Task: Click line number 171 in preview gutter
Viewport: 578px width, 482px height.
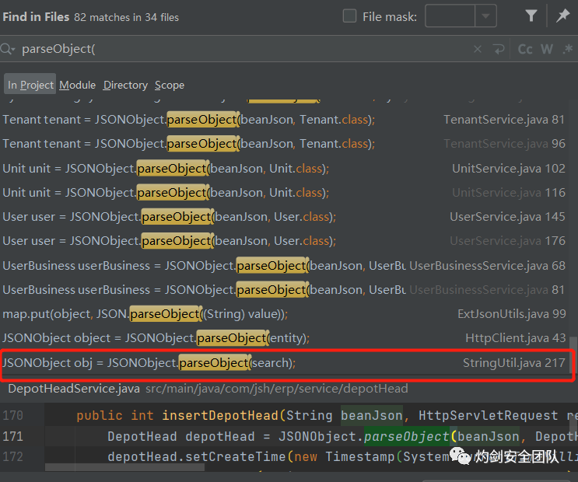Action: coord(13,437)
